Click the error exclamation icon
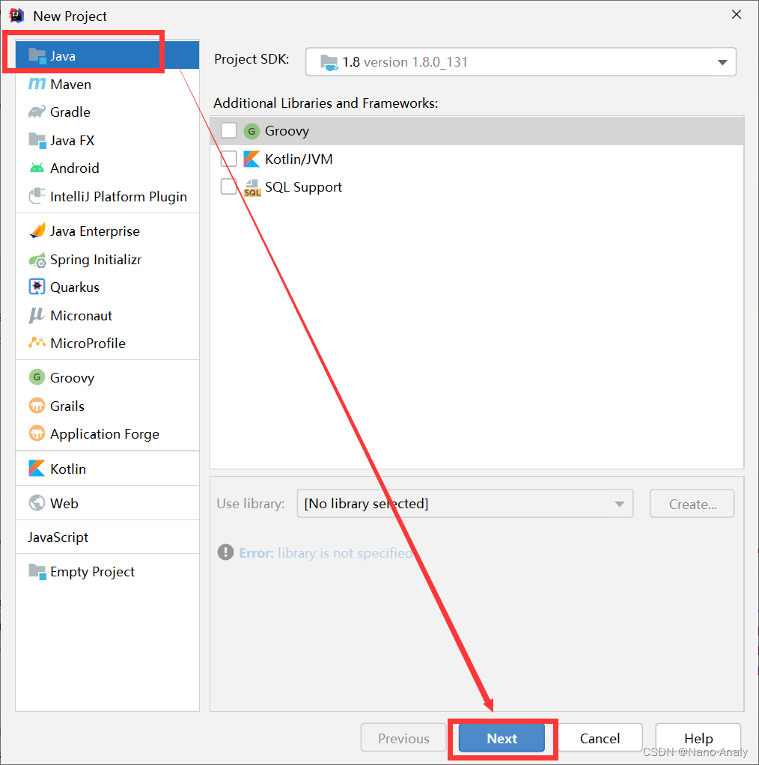 pyautogui.click(x=225, y=552)
